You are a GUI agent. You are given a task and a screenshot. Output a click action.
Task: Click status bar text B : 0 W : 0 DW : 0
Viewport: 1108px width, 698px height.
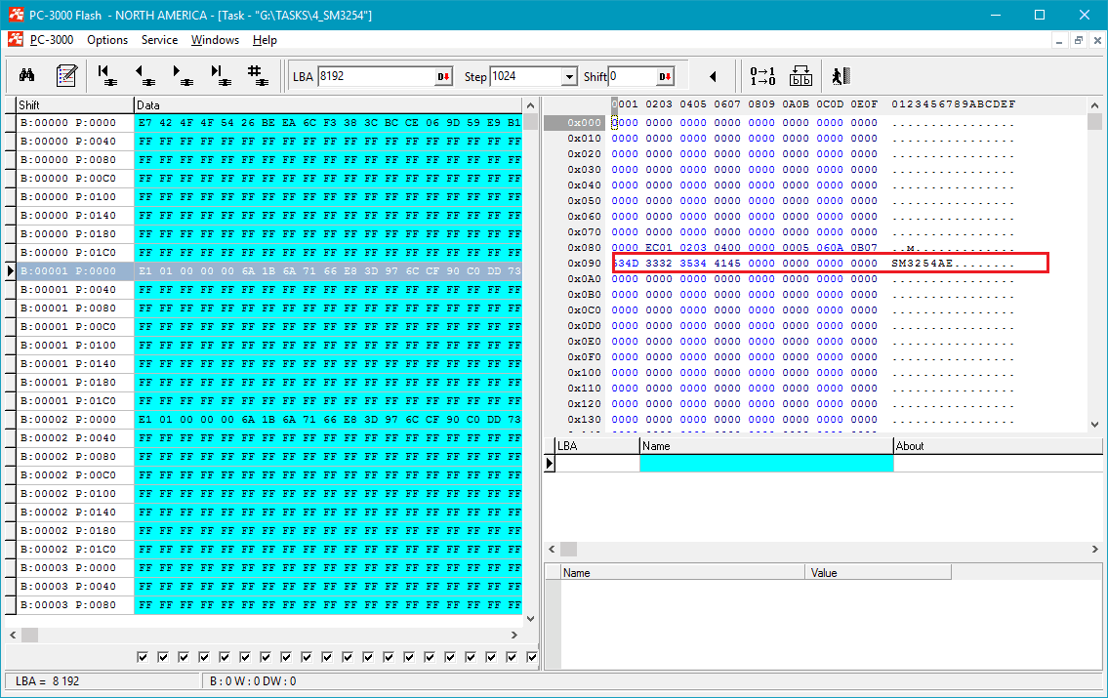(x=253, y=681)
